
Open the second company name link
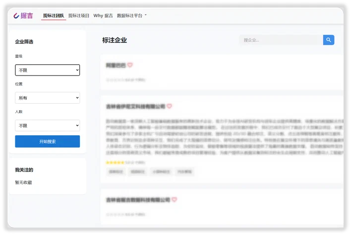coord(135,106)
